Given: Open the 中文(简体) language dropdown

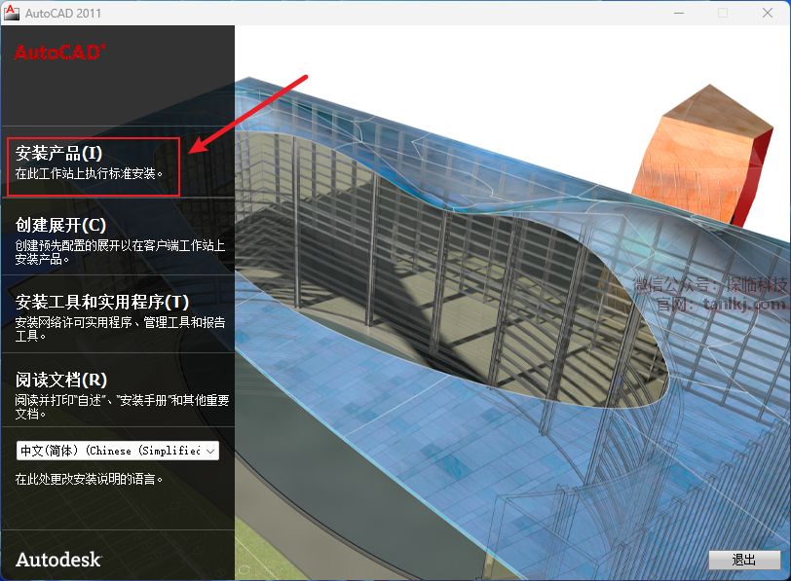Looking at the screenshot, I should [109, 451].
